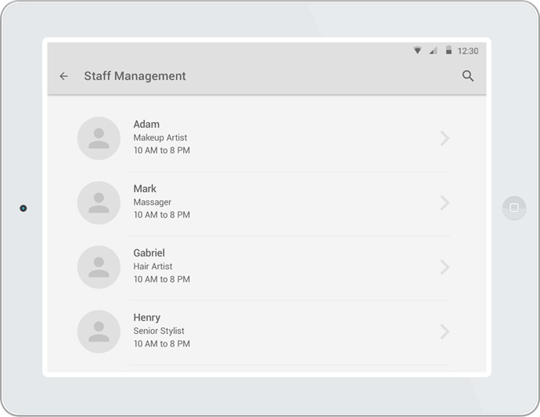
Task: Click the Staff Management title
Action: 135,76
